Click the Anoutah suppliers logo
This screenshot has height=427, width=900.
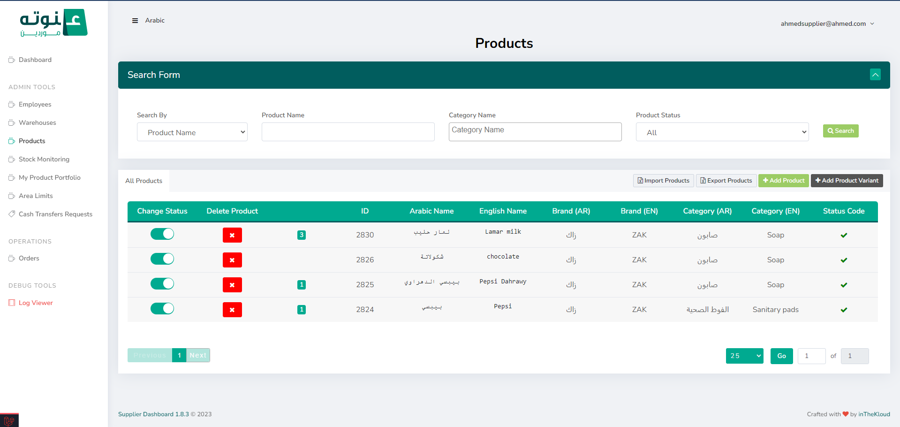click(x=53, y=23)
